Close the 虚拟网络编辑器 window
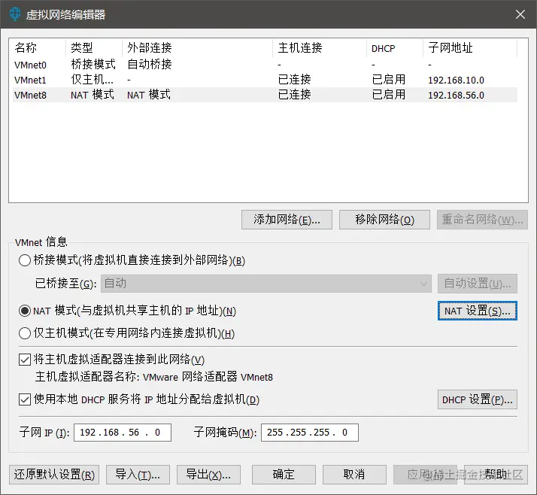The image size is (537, 495). (520, 14)
